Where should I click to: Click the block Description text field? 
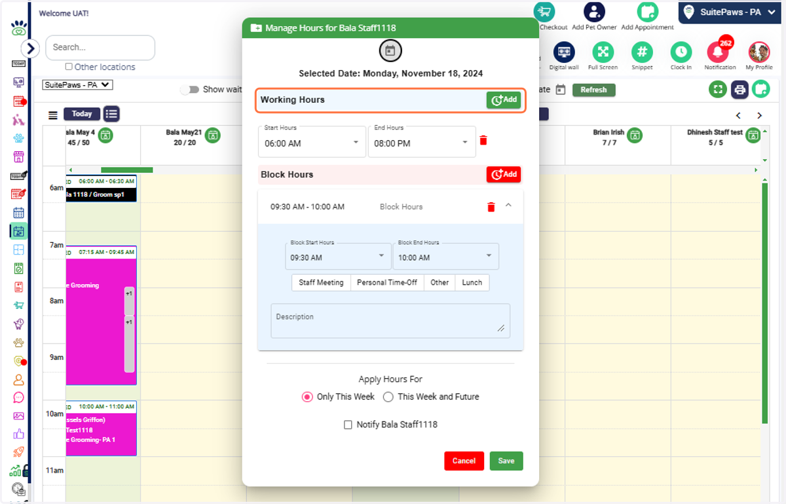coord(390,321)
